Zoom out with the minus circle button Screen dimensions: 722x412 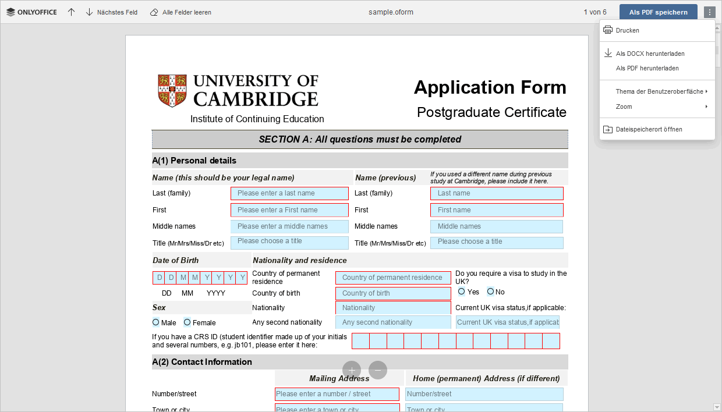coord(378,370)
